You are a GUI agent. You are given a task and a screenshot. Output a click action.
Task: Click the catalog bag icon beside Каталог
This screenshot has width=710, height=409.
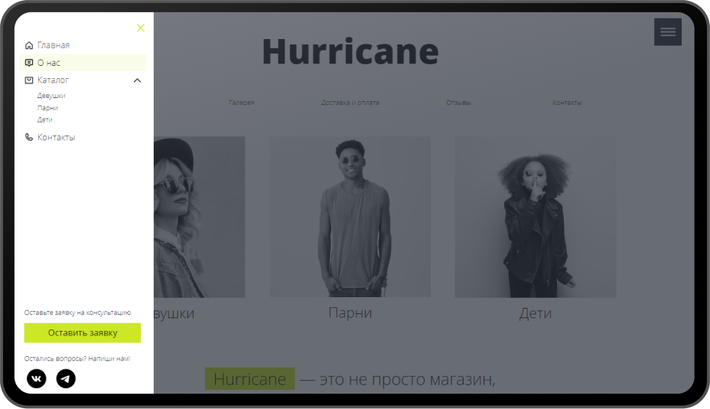pos(29,80)
